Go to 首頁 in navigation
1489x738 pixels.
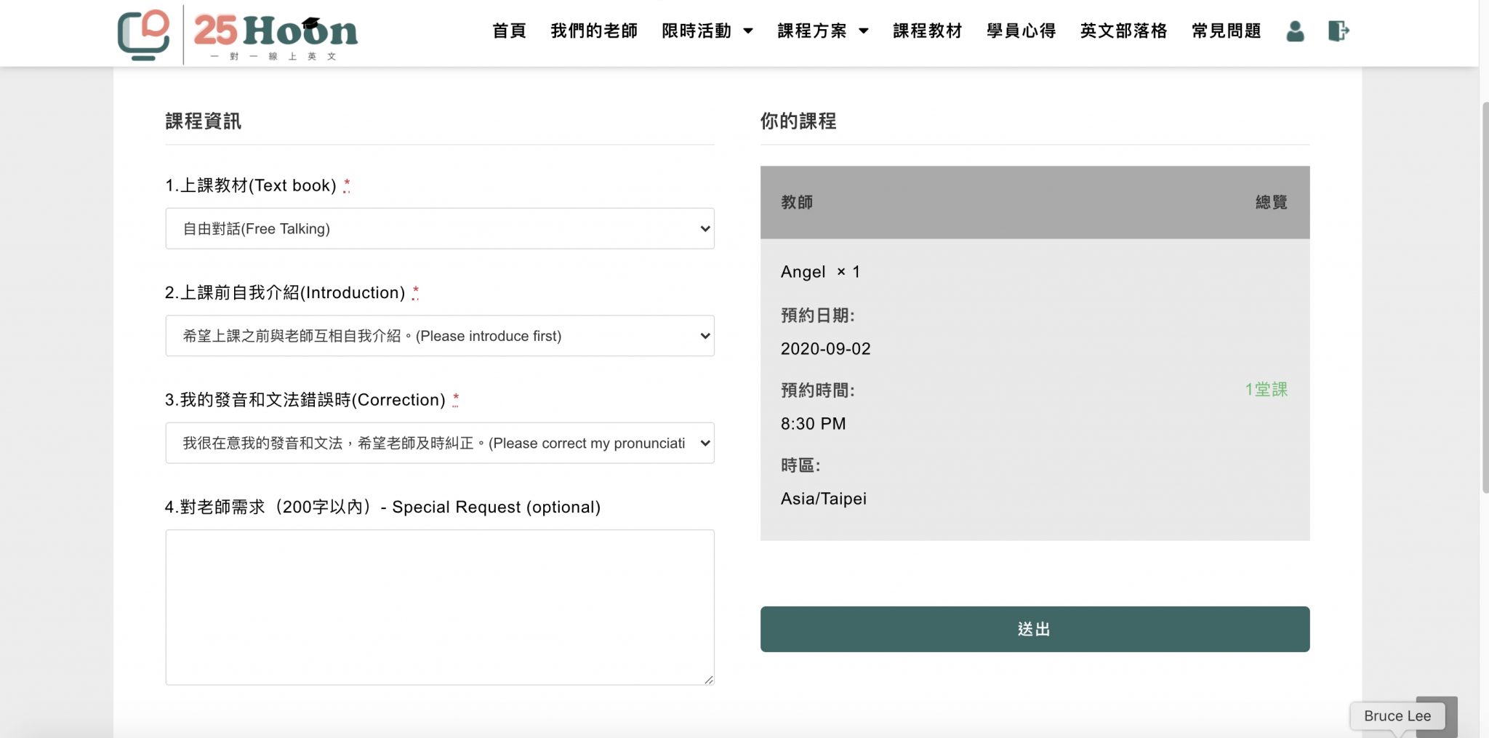click(x=509, y=31)
